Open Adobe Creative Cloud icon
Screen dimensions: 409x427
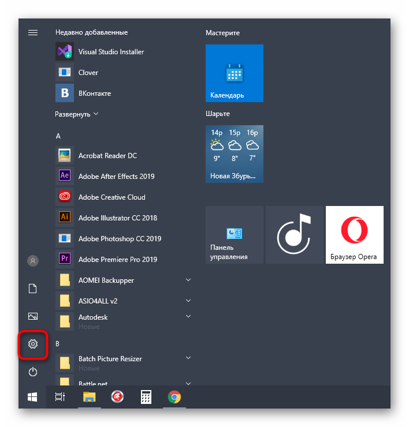coord(65,197)
